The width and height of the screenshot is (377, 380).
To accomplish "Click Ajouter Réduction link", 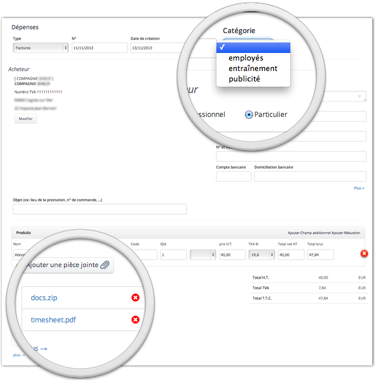I will (x=346, y=233).
